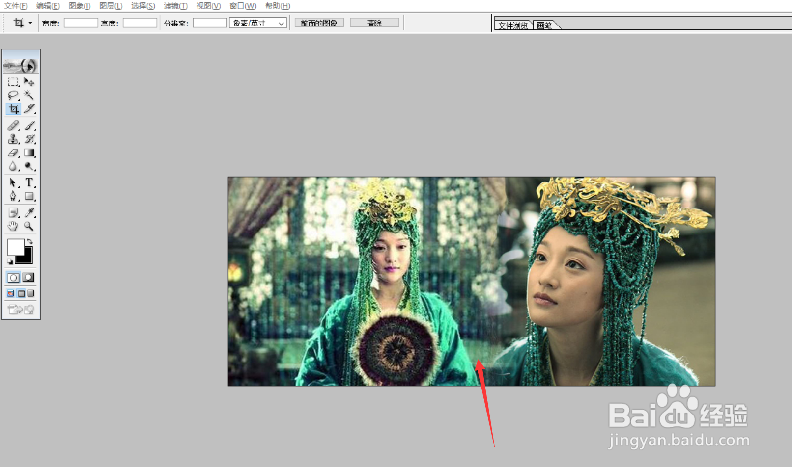
Task: Select the Eyedropper tool
Action: pyautogui.click(x=29, y=212)
